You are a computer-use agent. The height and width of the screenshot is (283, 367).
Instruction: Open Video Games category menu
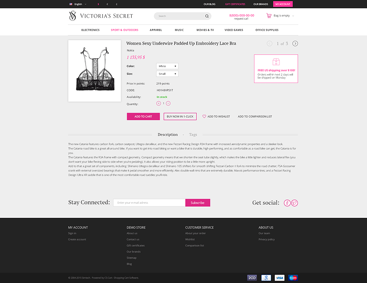pyautogui.click(x=234, y=30)
